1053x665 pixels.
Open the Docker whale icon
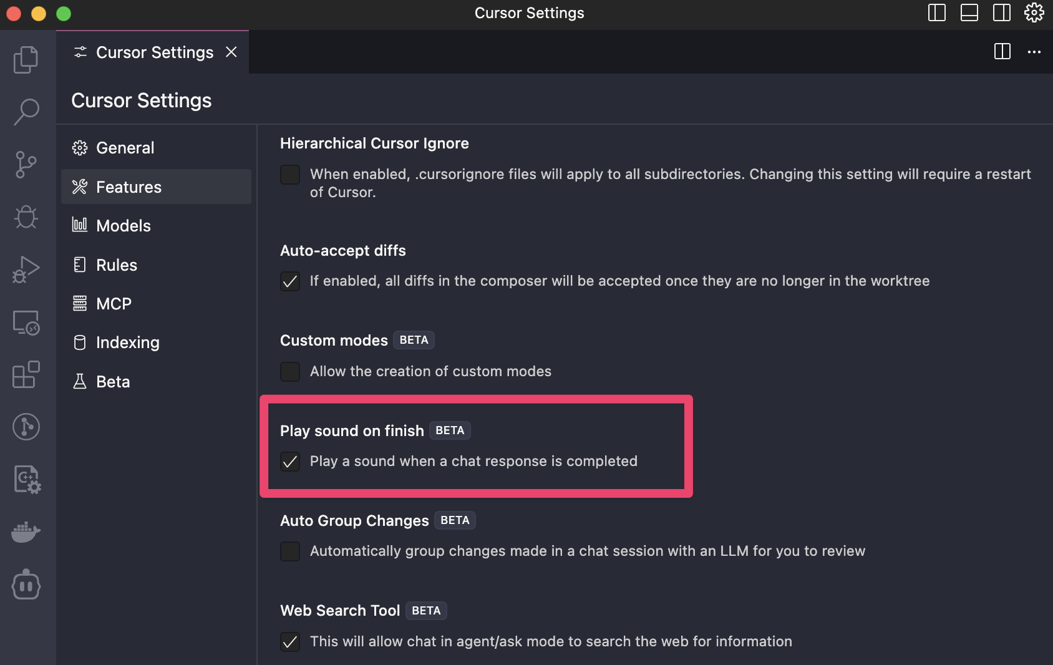coord(26,532)
